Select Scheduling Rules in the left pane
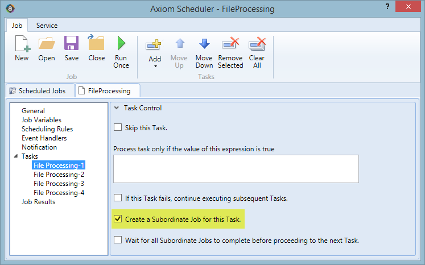Screen dimensions: 425x265 pyautogui.click(x=47, y=129)
